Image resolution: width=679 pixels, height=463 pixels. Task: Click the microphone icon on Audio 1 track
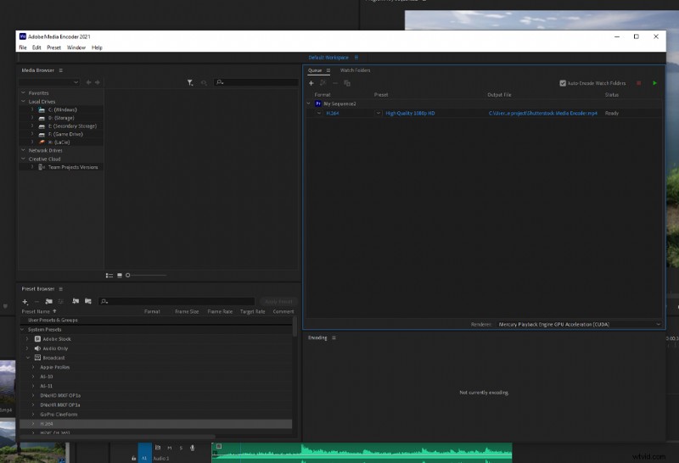[193, 448]
